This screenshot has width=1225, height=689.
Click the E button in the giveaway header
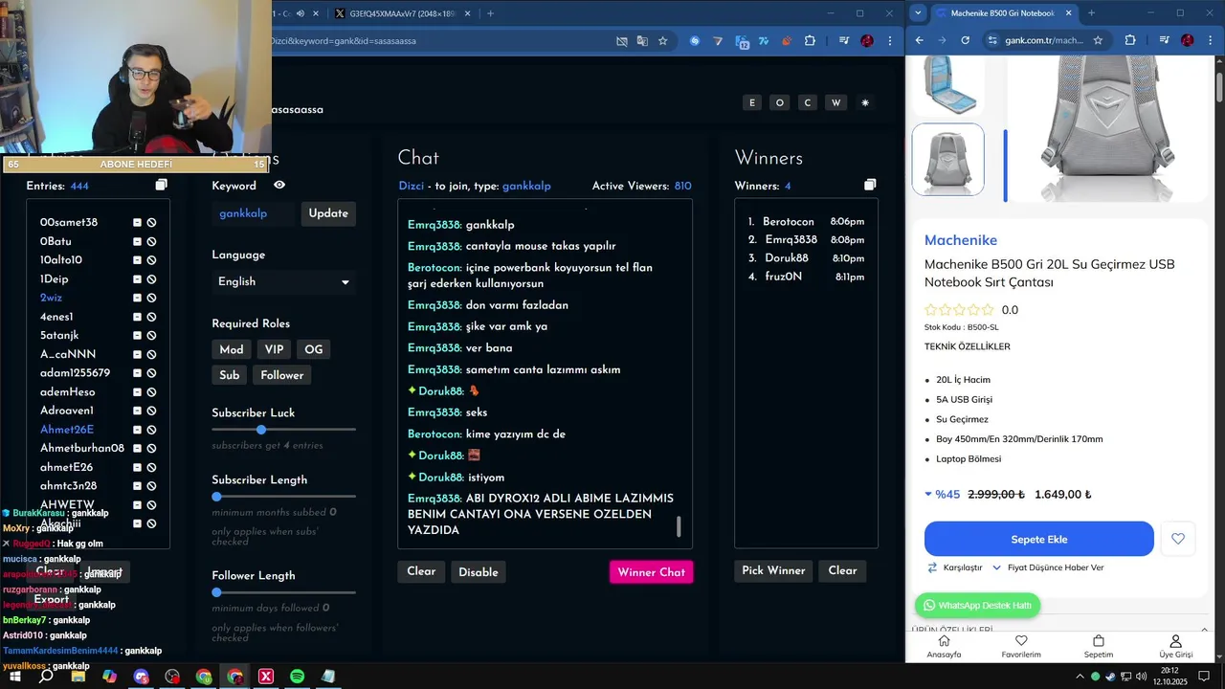(752, 102)
